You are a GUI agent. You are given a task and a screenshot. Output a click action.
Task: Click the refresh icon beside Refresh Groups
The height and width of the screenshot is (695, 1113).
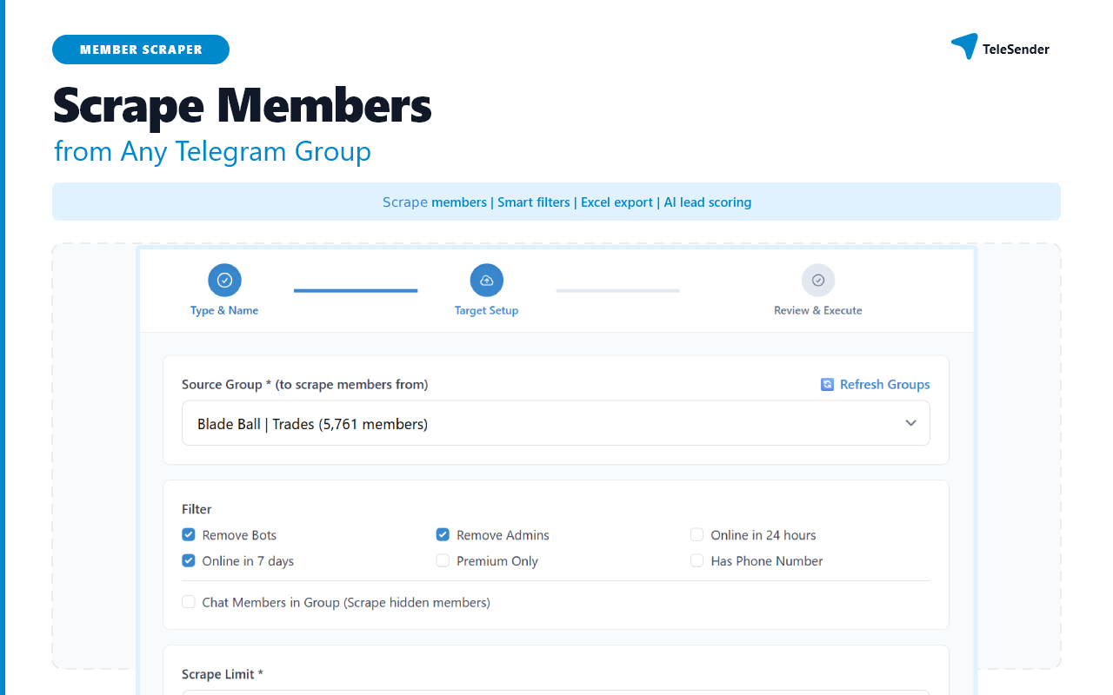(828, 384)
